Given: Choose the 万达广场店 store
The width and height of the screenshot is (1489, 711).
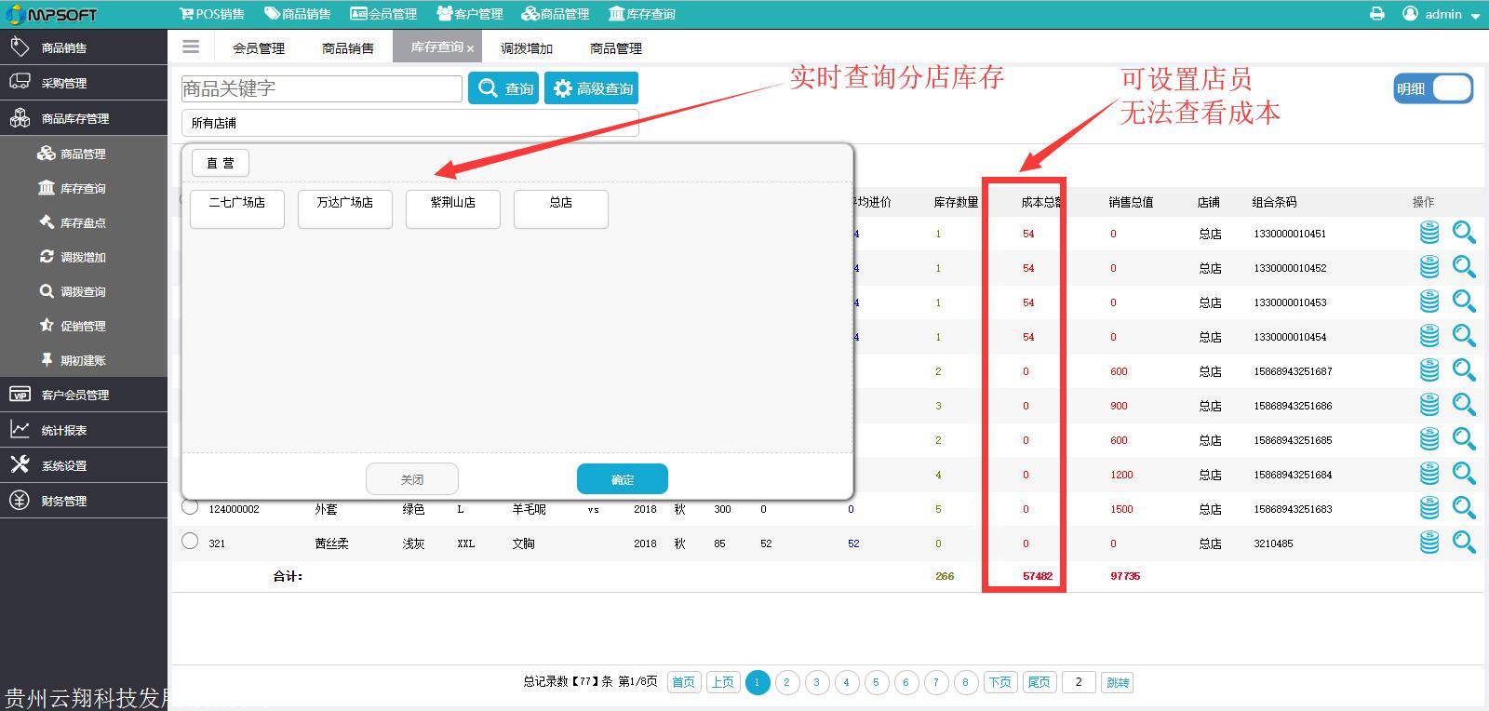Looking at the screenshot, I should pos(345,208).
